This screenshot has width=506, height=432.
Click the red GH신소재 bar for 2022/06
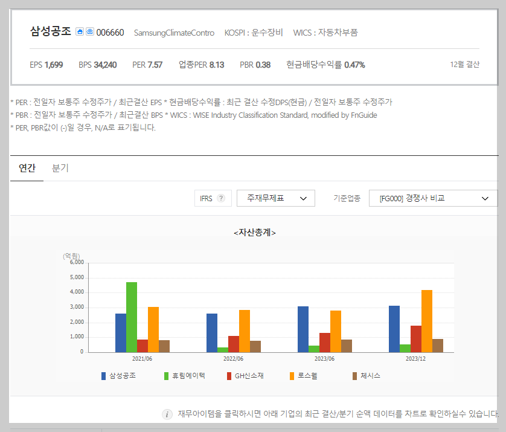[234, 344]
